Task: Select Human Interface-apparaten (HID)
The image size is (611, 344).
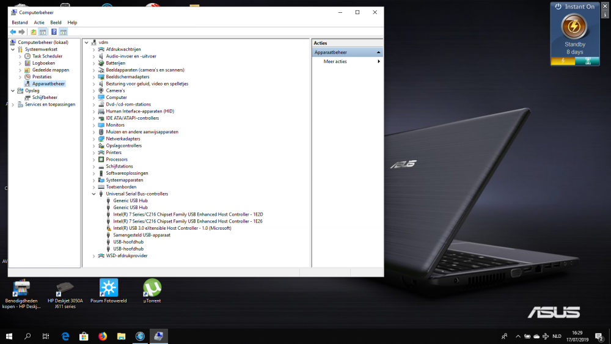Action: click(x=140, y=111)
